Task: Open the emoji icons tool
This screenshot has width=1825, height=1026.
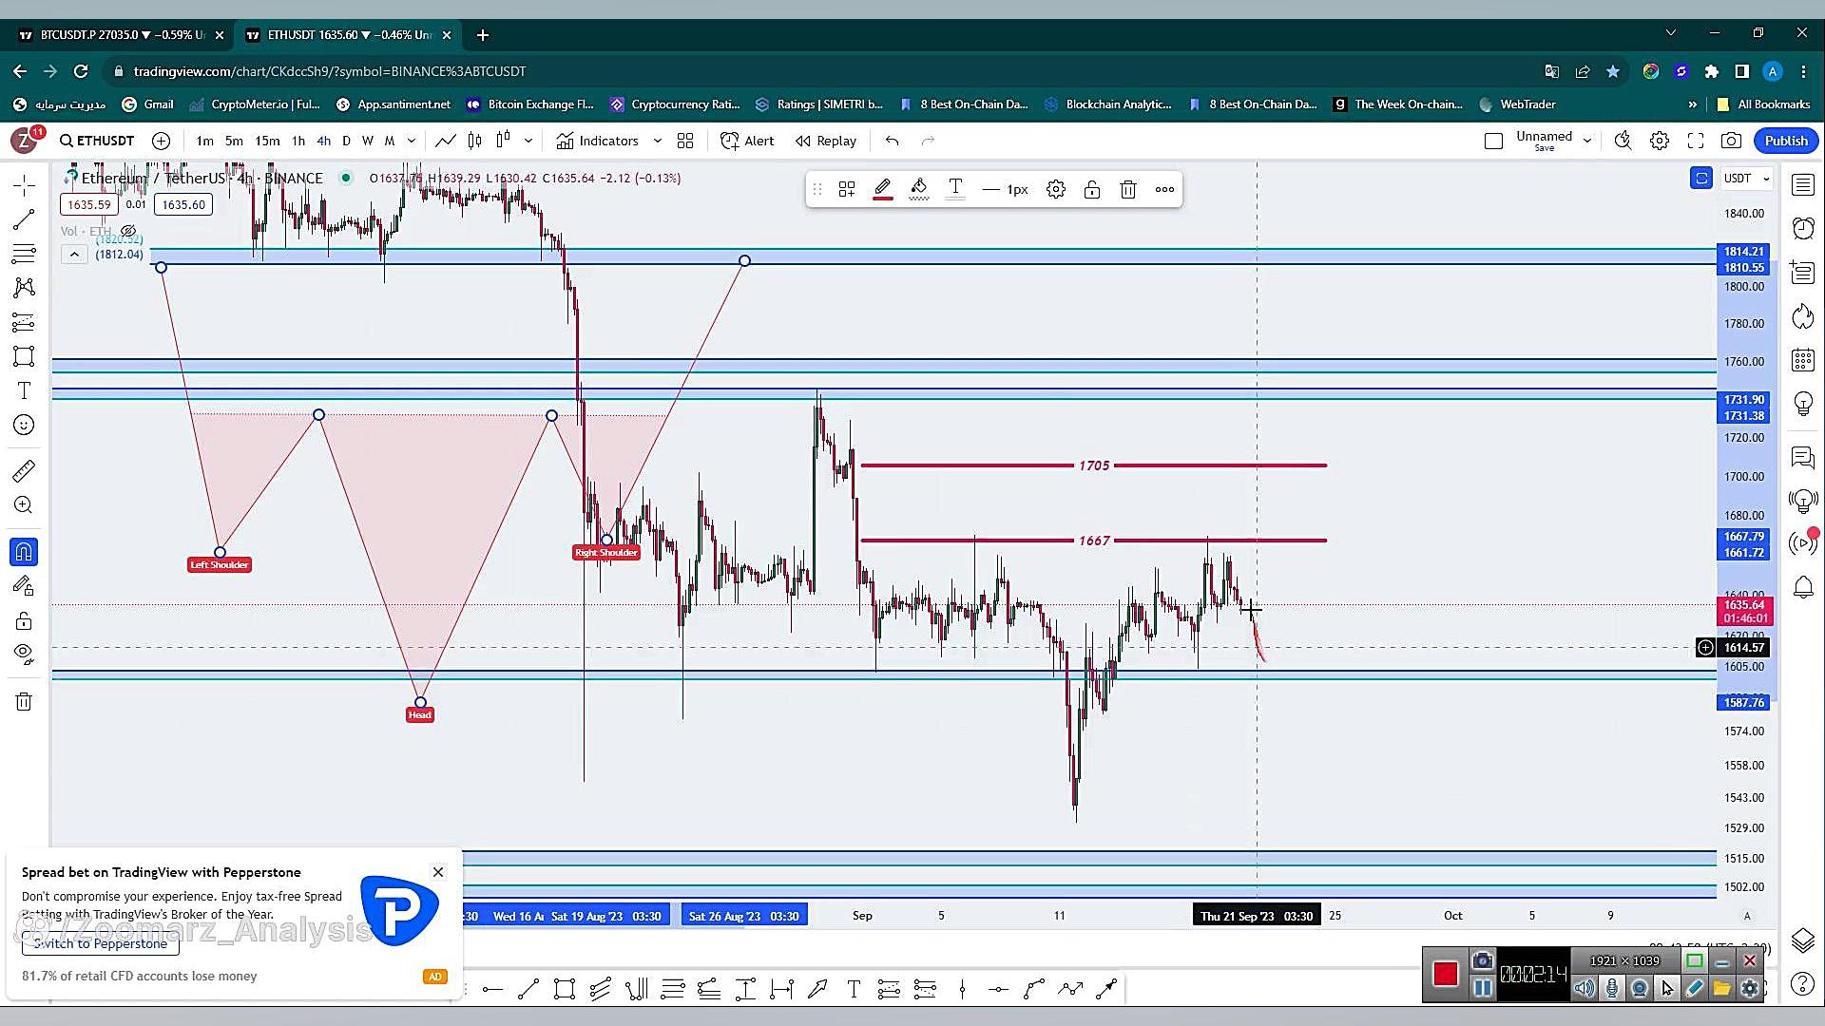Action: pos(24,425)
